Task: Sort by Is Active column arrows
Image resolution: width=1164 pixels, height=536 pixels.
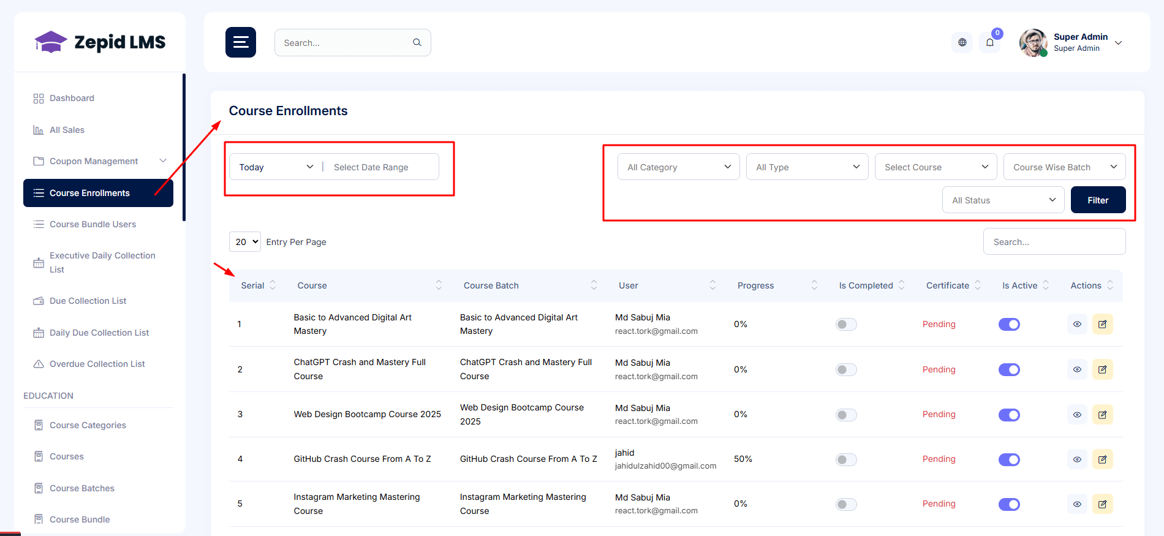Action: pyautogui.click(x=1046, y=285)
